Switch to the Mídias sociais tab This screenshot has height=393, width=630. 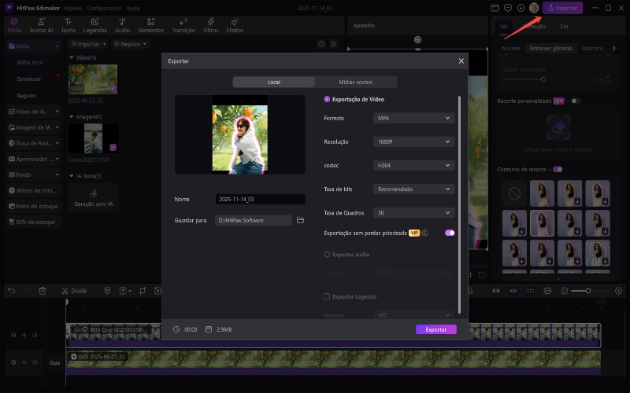pos(355,82)
